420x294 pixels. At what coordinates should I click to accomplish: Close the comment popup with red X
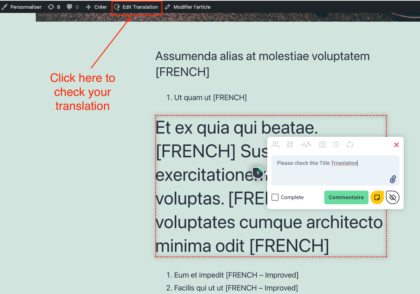[396, 145]
